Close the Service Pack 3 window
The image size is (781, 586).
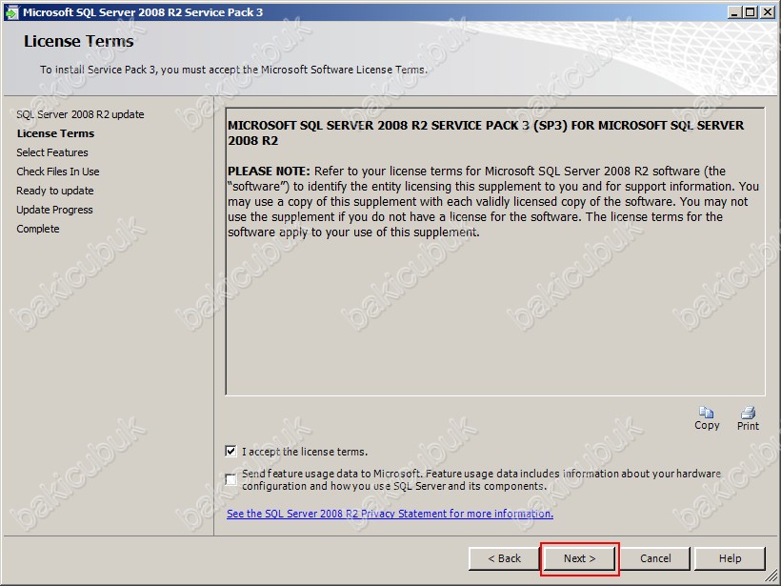(767, 12)
